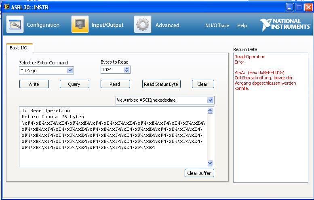Viewport: 314px width, 200px height.
Task: Click the Write button
Action: (34, 84)
